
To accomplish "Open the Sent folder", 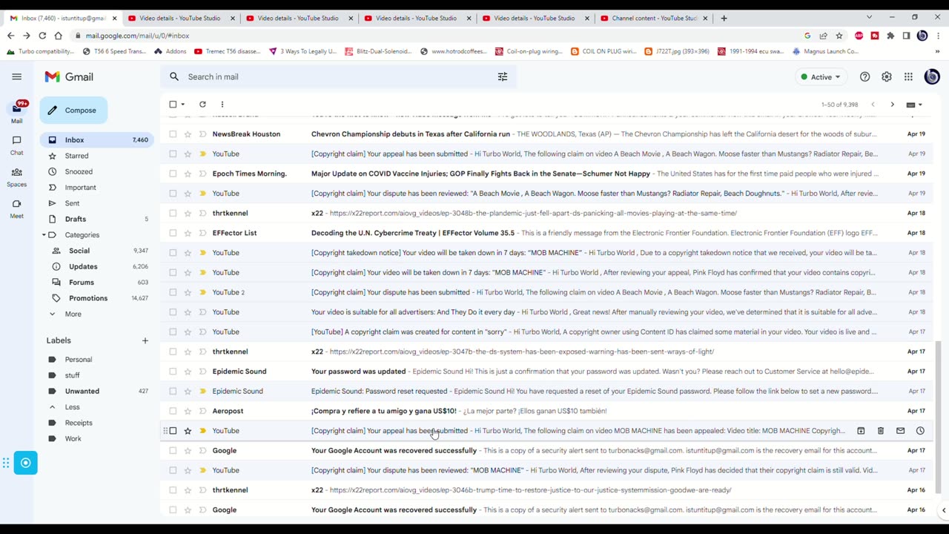I will point(72,203).
